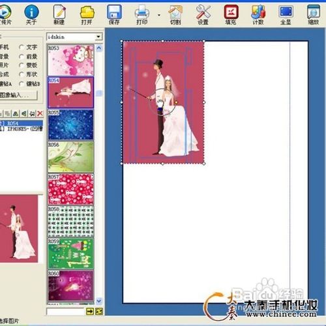Click the wedding preview image at bottom left
Screen dimensions: 326x326
click(x=19, y=229)
